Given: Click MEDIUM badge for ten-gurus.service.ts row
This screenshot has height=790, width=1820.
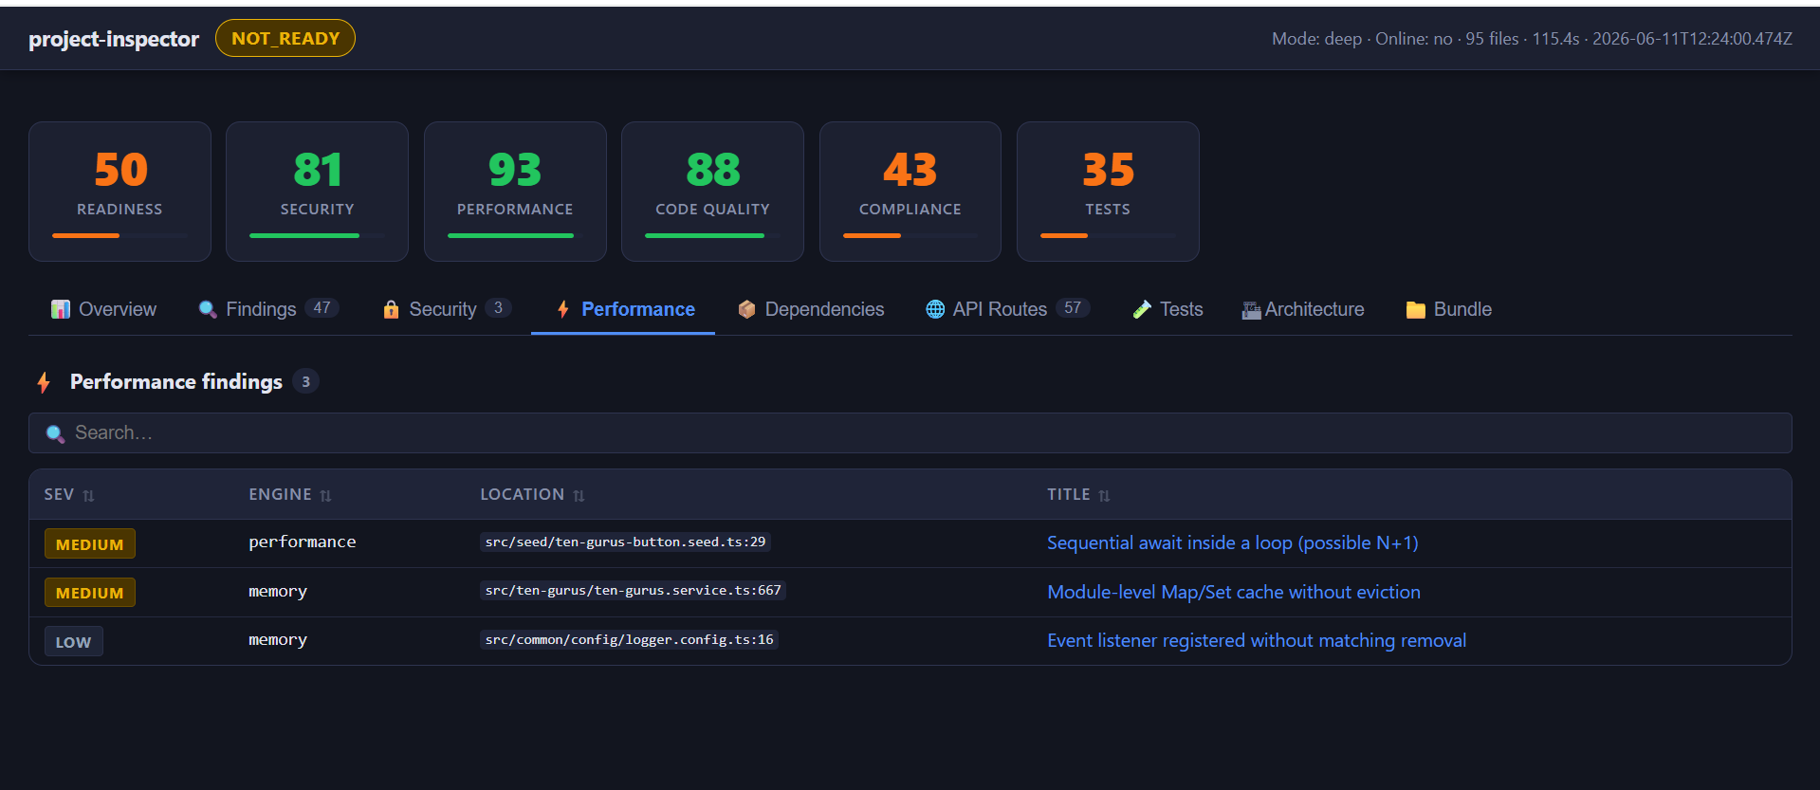Looking at the screenshot, I should [x=90, y=592].
